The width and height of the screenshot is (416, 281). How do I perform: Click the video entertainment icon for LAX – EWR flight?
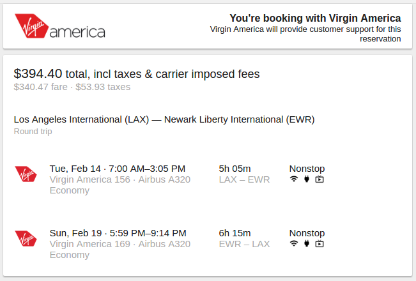point(320,179)
